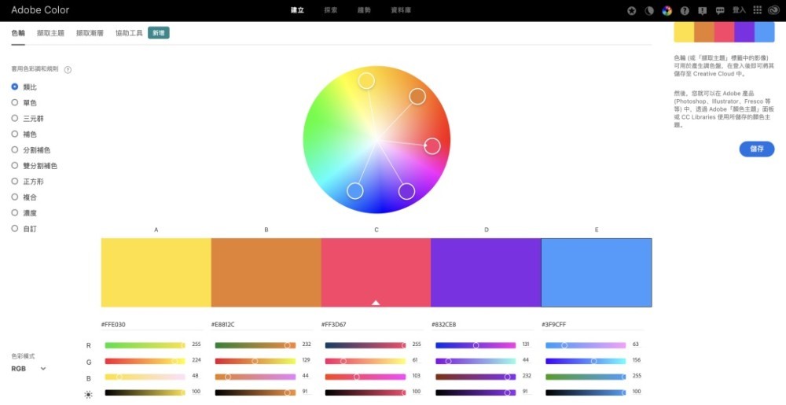Select 雙分割補色 harmony rule
786x405 pixels.
[x=34, y=165]
